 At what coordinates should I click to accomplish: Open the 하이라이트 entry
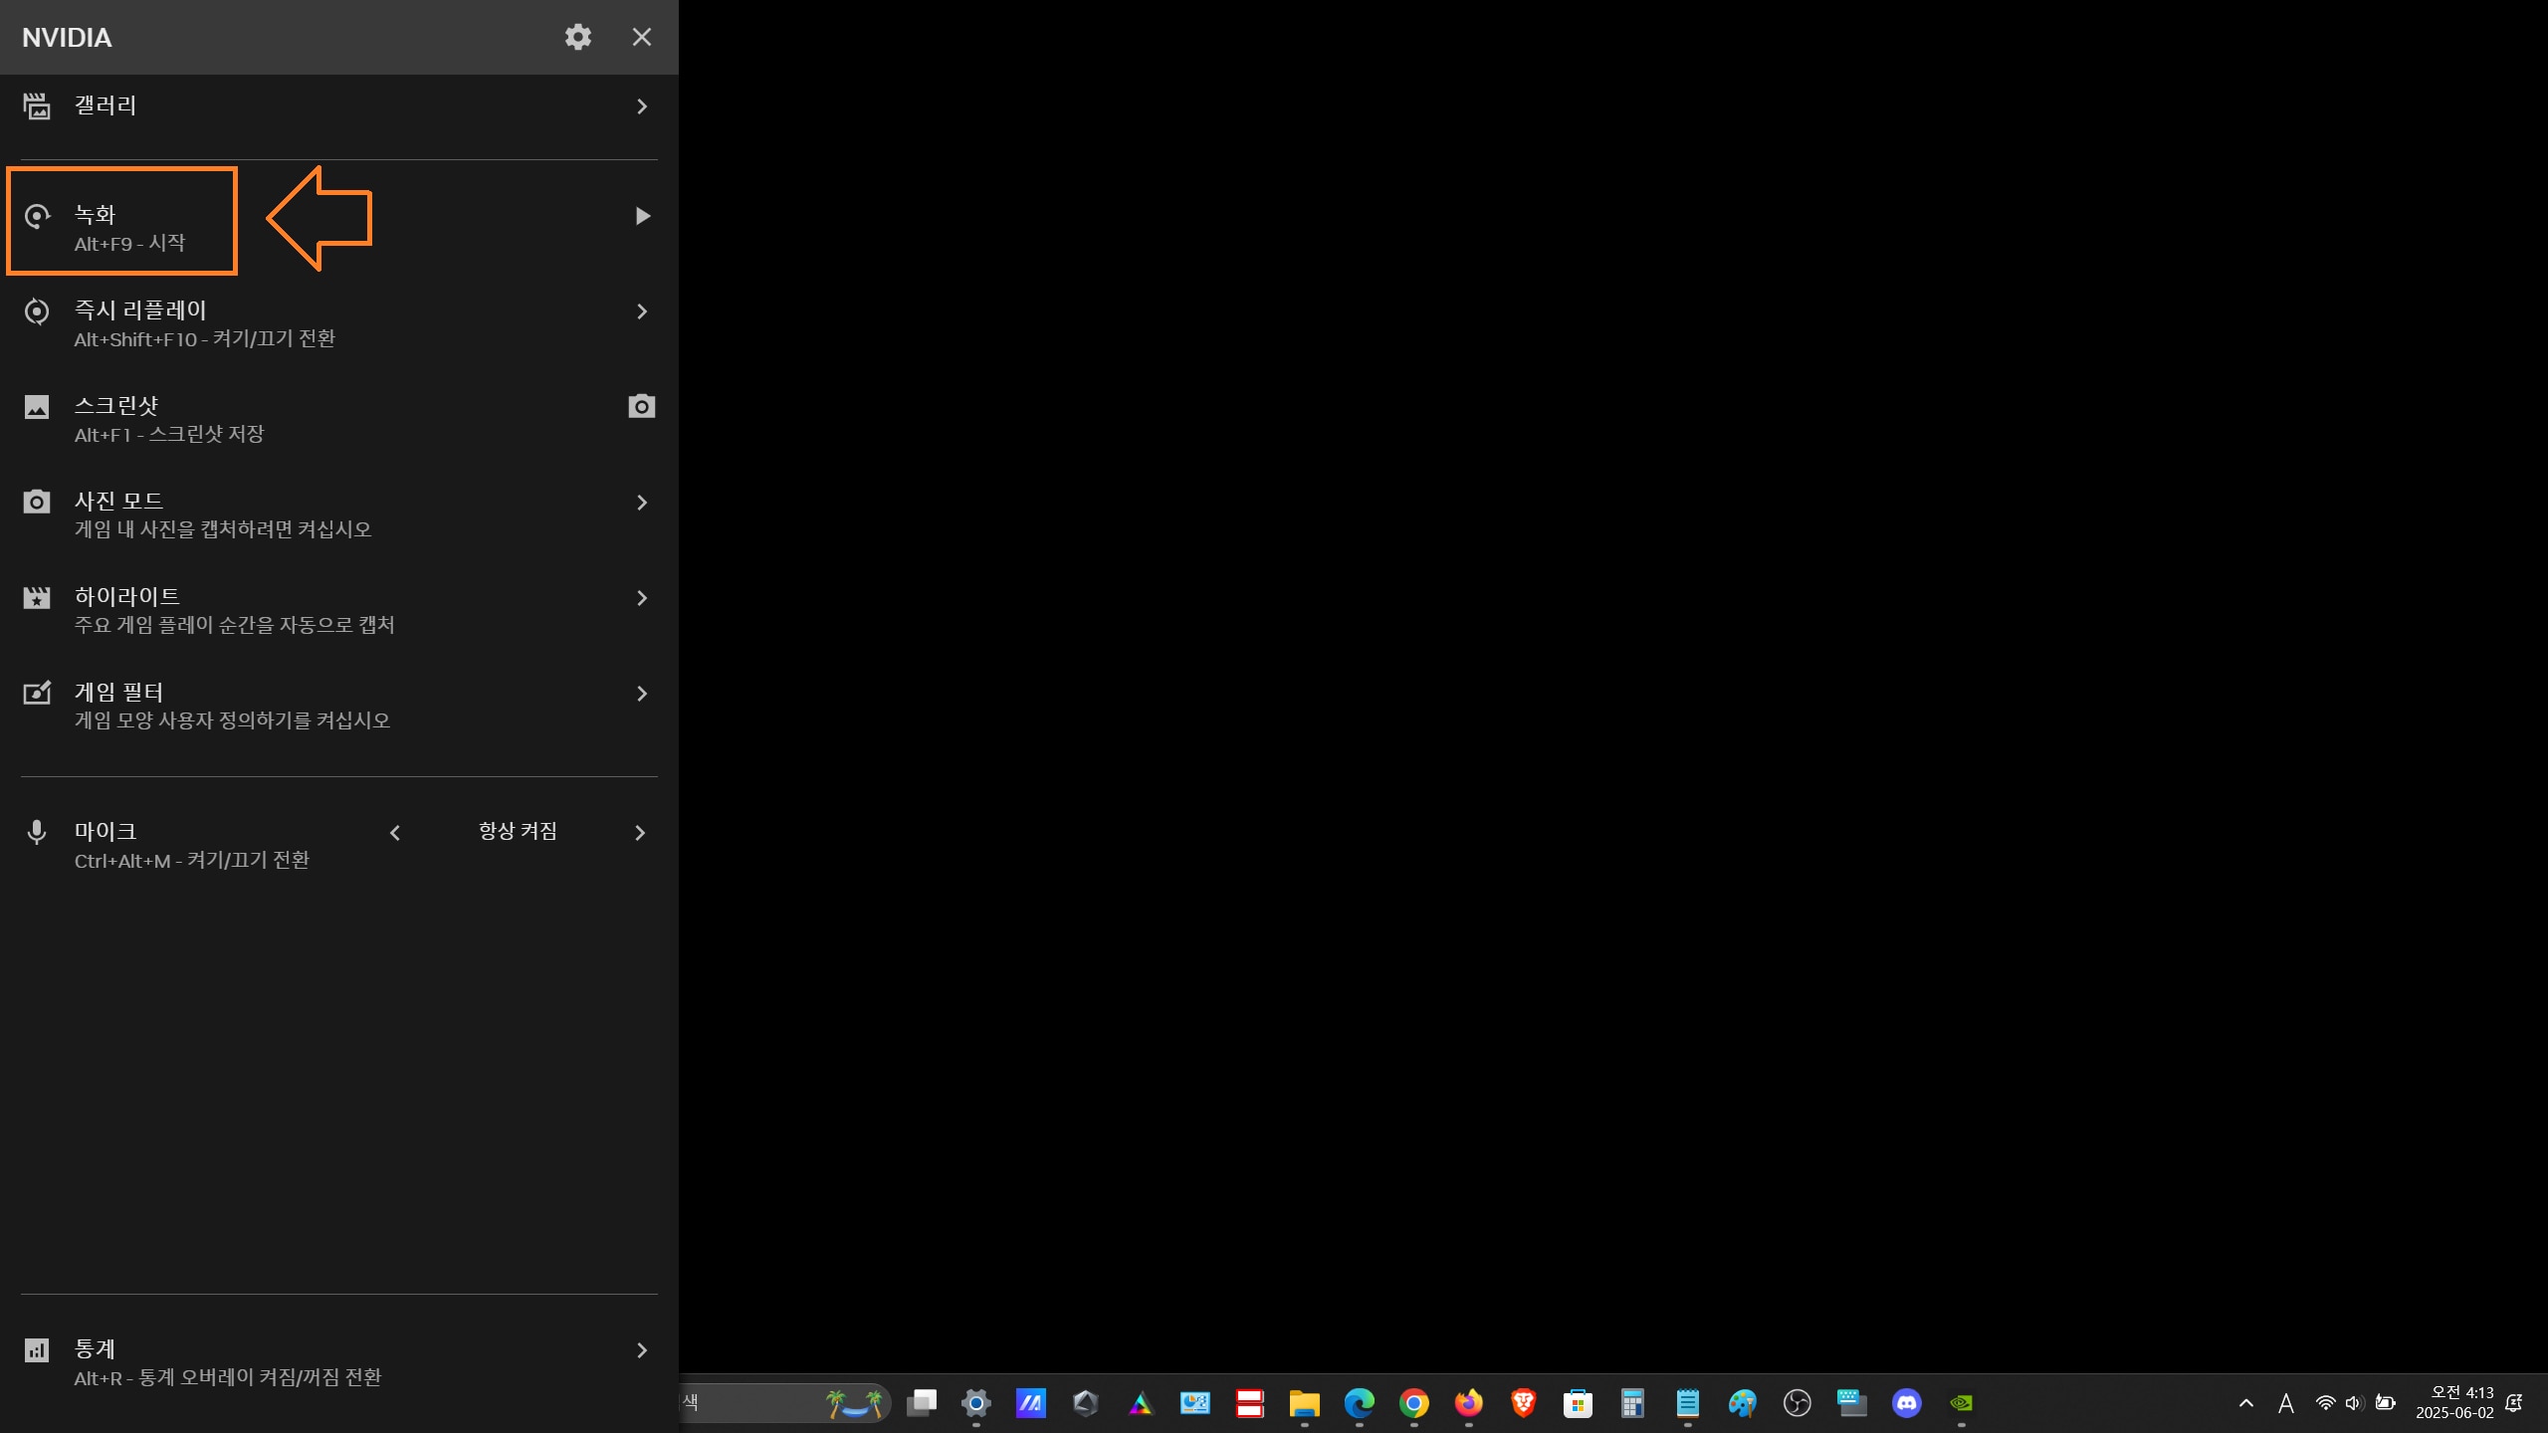click(x=338, y=609)
